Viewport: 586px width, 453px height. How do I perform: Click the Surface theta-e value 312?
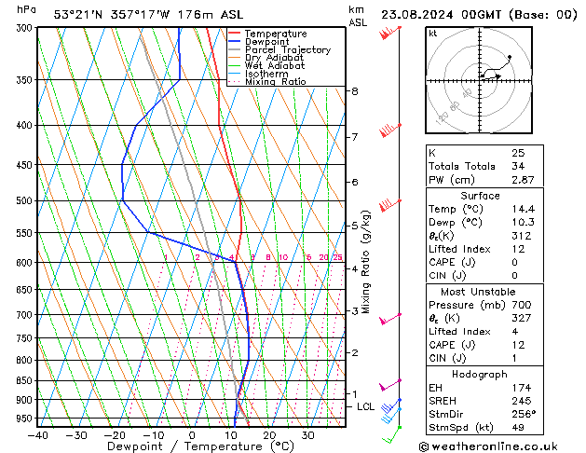(522, 236)
